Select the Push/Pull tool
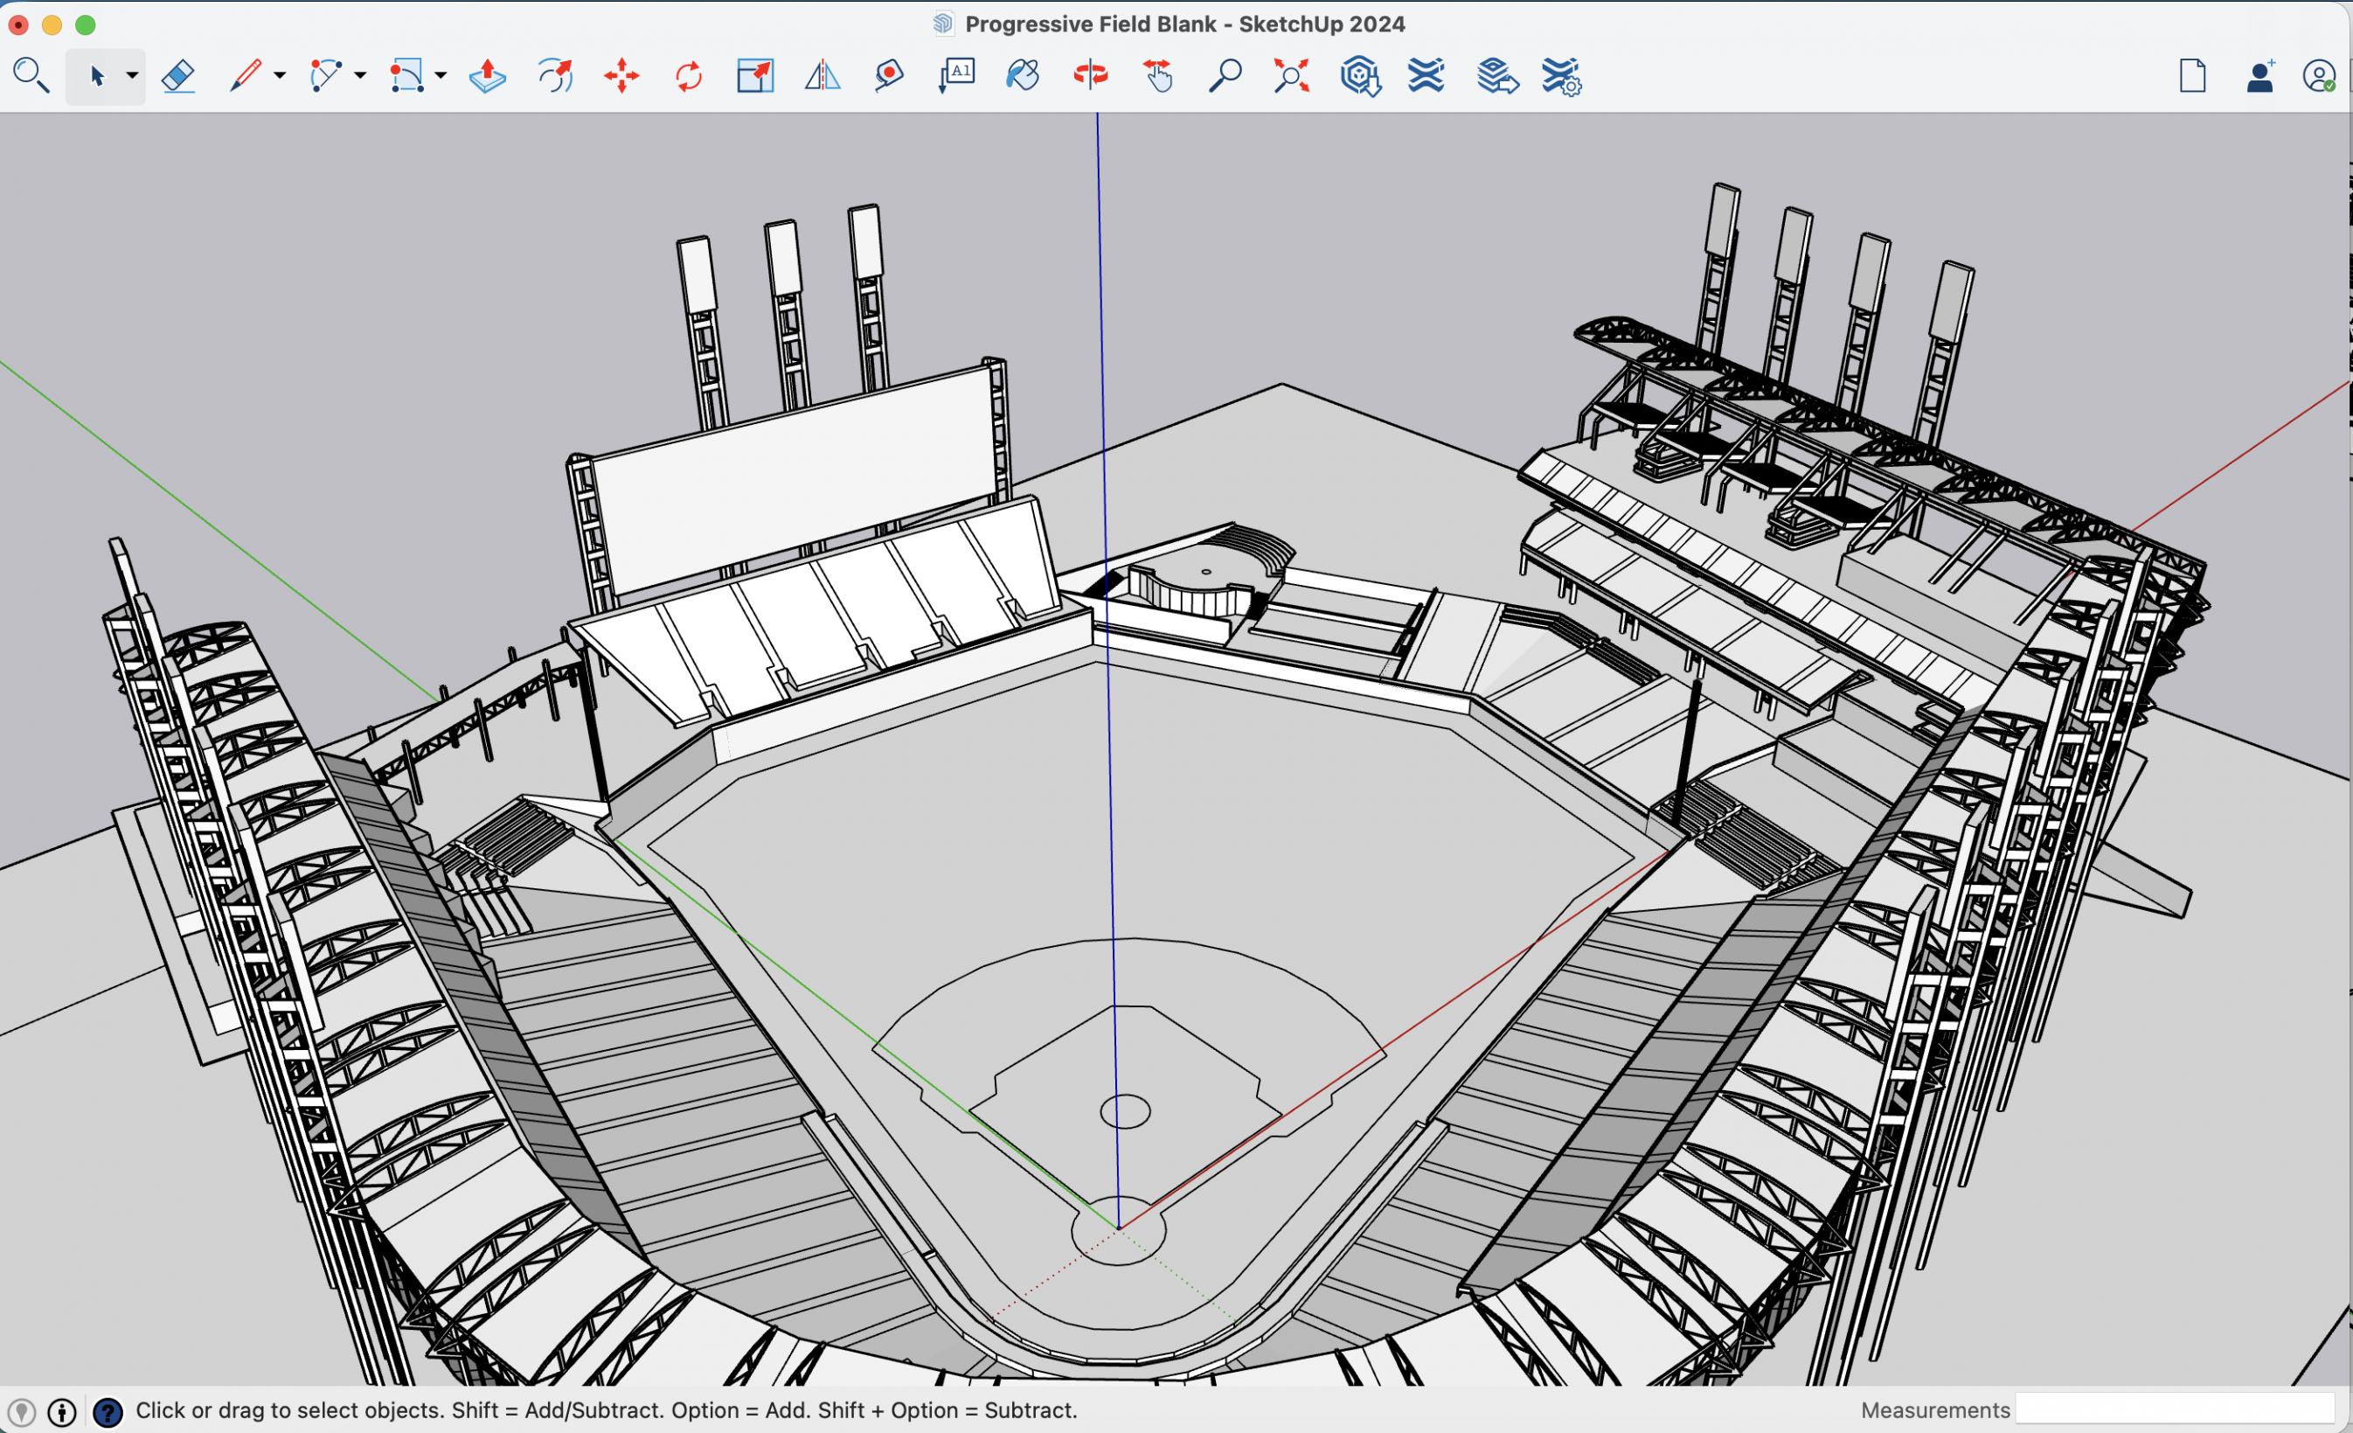 [487, 75]
